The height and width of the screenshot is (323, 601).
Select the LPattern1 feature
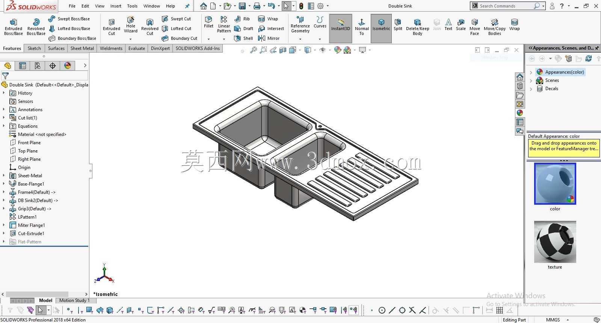pyautogui.click(x=27, y=217)
